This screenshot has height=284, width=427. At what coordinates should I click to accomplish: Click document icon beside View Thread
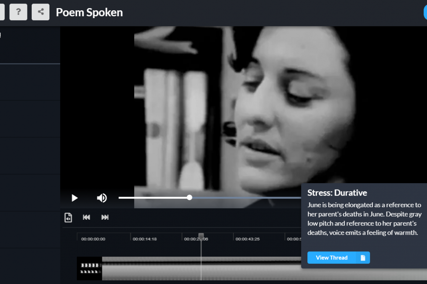pyautogui.click(x=363, y=258)
